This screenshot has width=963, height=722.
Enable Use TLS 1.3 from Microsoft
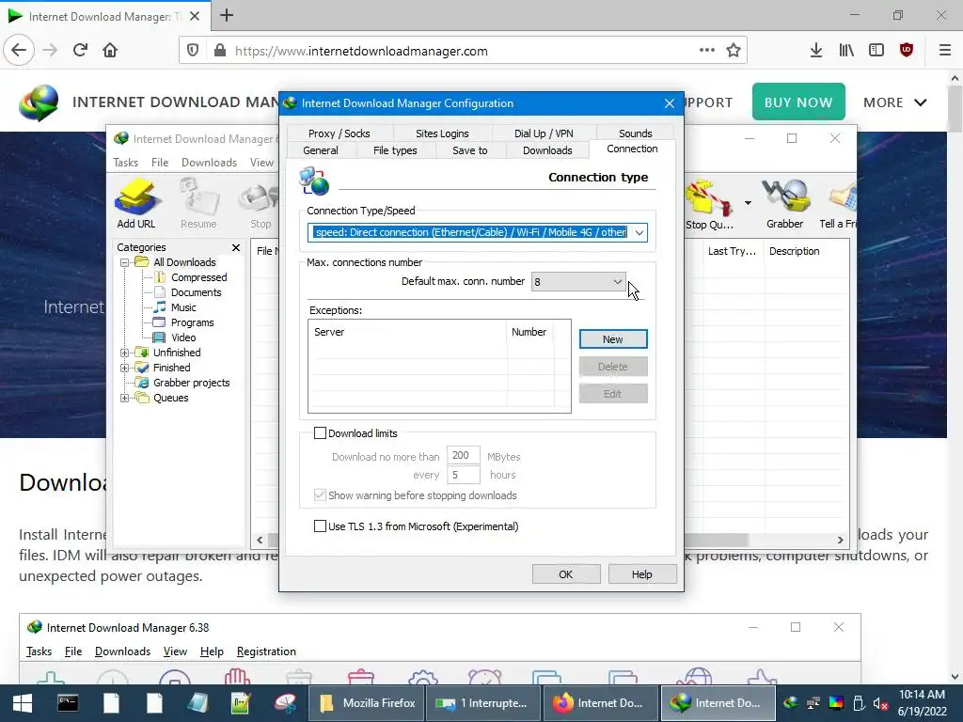(320, 526)
